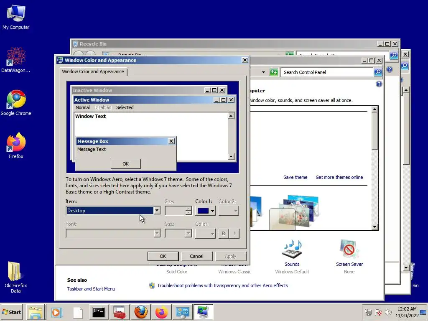This screenshot has width=428, height=321.
Task: Click the Color 1 navy swatch
Action: point(203,211)
